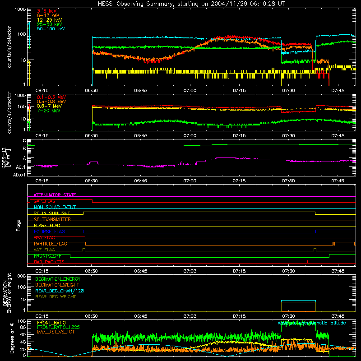Select the red 3-6 keV legend label
Screen dimensions: 361x361
47,11
